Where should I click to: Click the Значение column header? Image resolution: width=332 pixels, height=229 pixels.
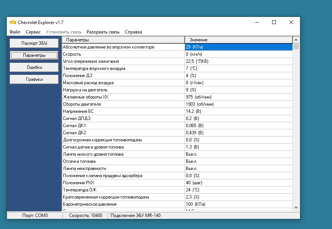click(x=239, y=40)
